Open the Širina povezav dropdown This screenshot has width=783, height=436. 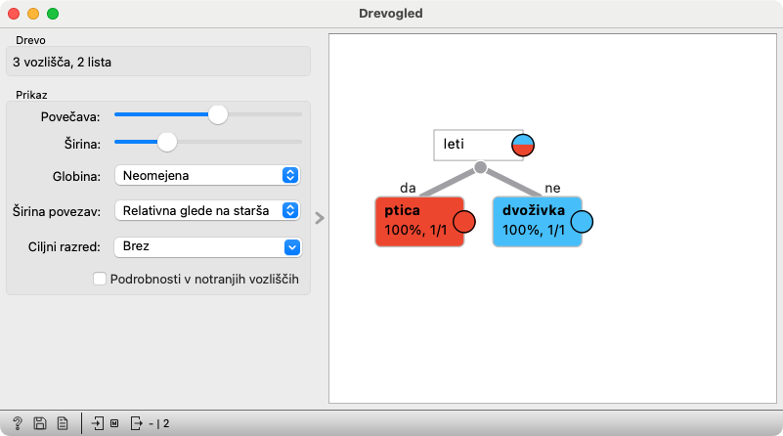[x=207, y=210]
